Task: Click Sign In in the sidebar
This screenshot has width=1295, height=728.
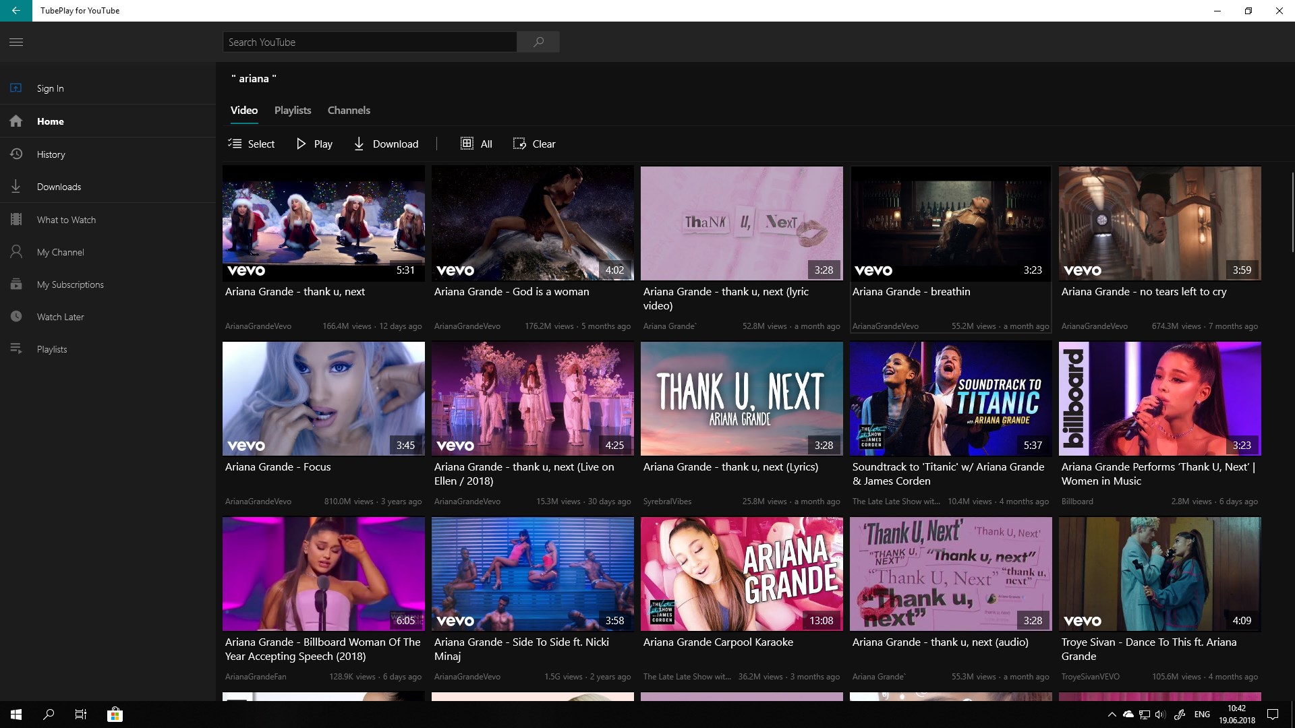Action: [x=51, y=88]
